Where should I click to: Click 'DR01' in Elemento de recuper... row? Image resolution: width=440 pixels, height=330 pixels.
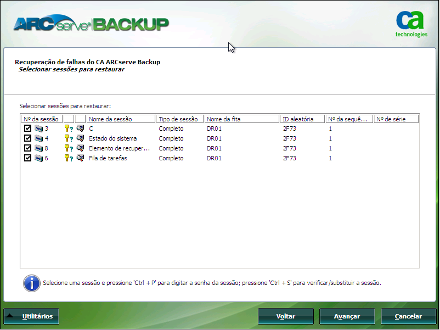tap(214, 148)
